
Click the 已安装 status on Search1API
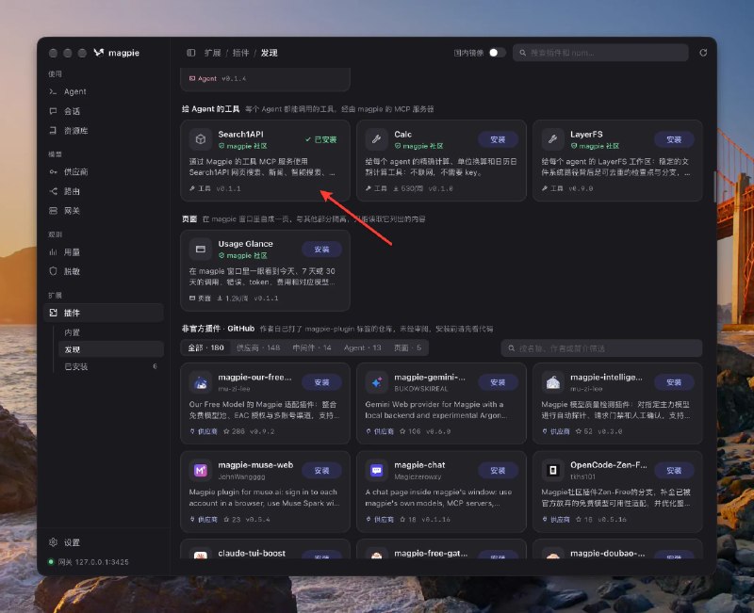[x=321, y=139]
